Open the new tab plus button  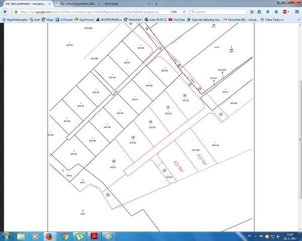157,4
